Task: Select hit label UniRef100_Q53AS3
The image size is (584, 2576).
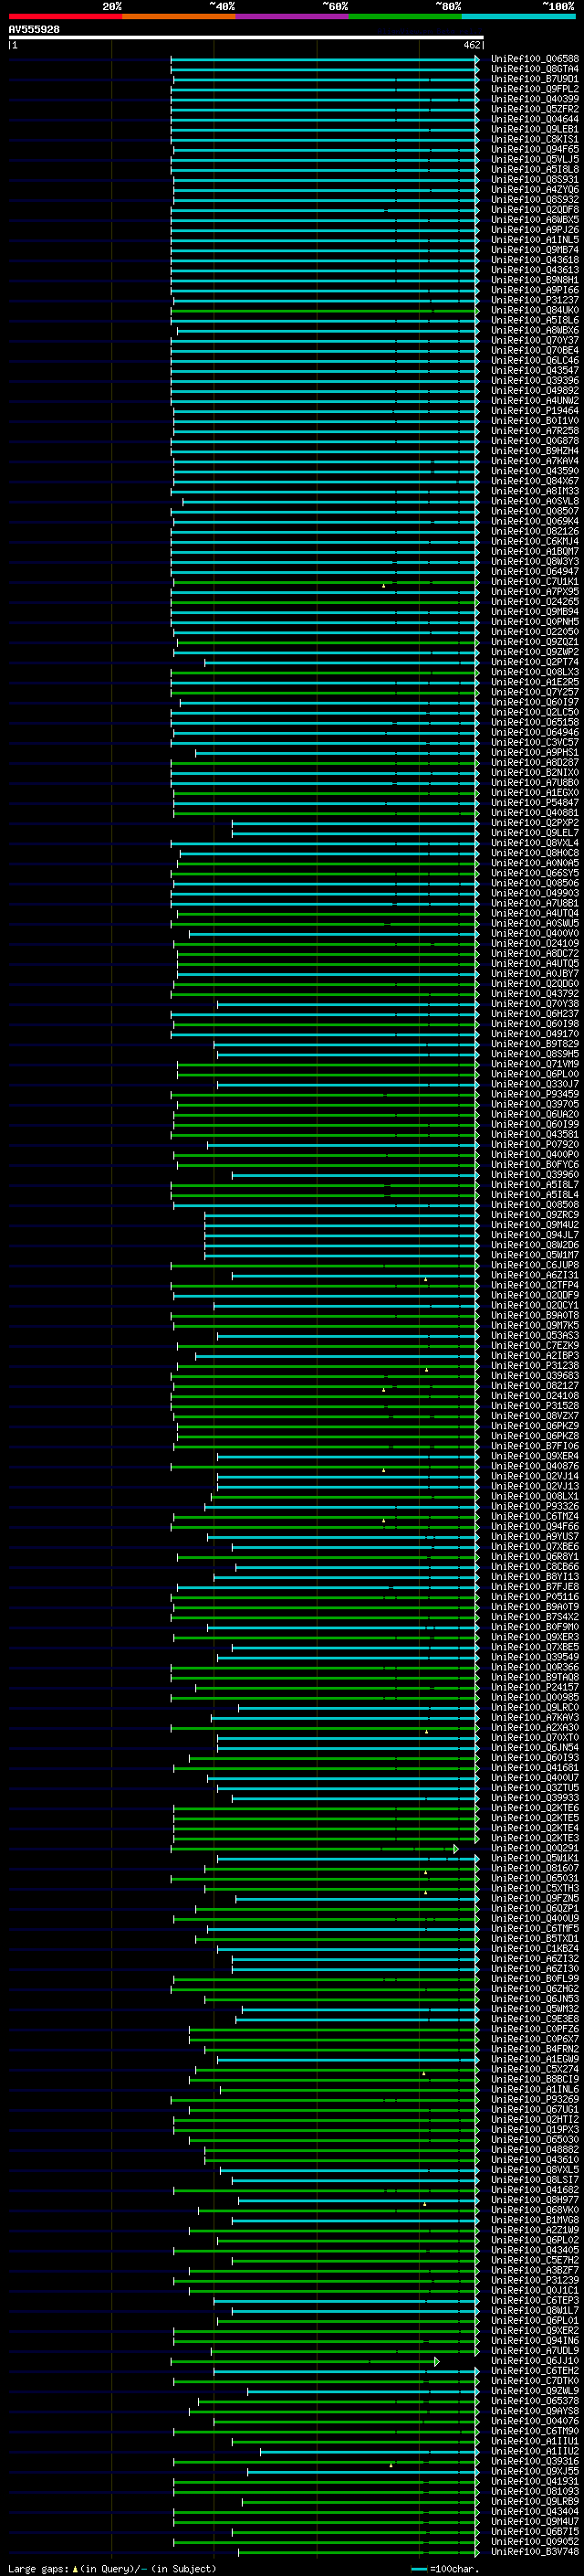Action: tap(534, 1335)
